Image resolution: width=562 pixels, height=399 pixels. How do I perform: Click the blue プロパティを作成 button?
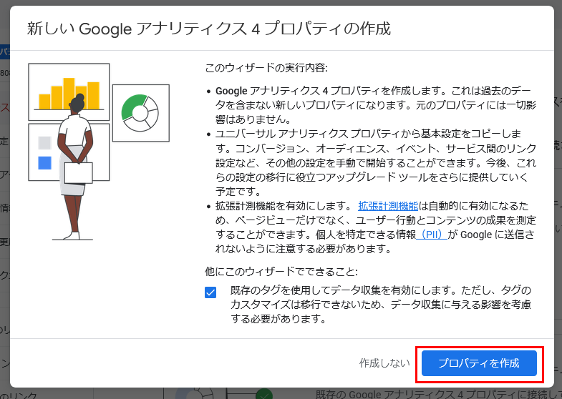[x=478, y=363]
